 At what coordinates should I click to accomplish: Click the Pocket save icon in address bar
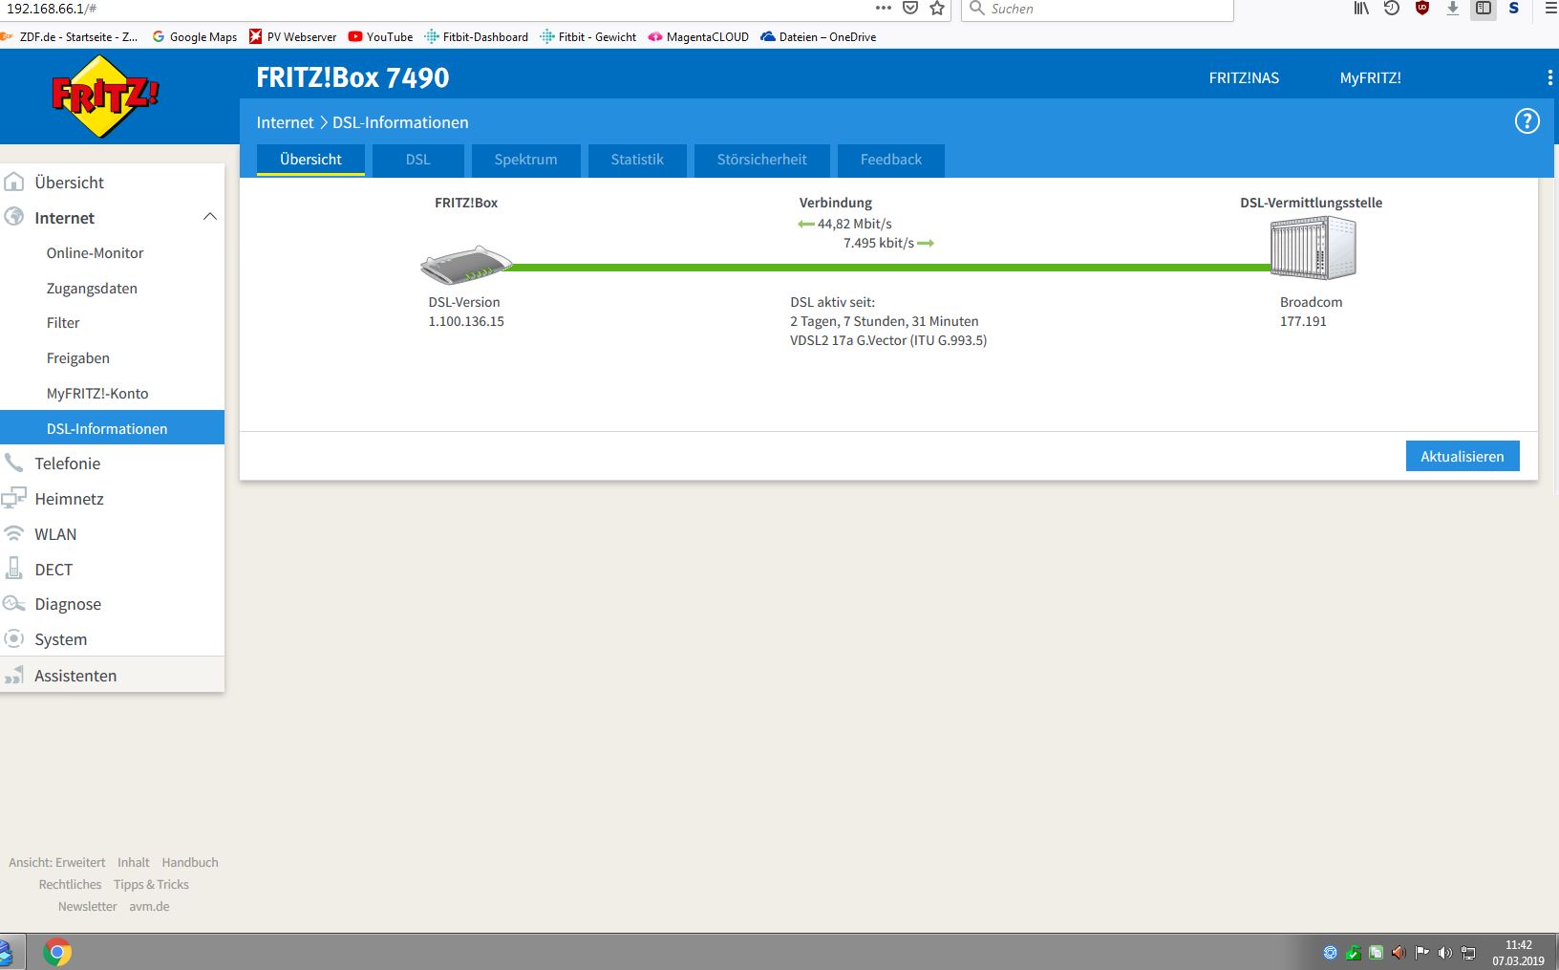coord(910,9)
